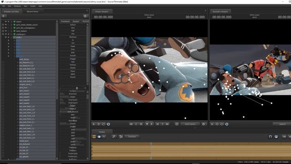291x164 pixels.
Task: Switch to the Graph Editor mode icon
Action: [x=104, y=137]
